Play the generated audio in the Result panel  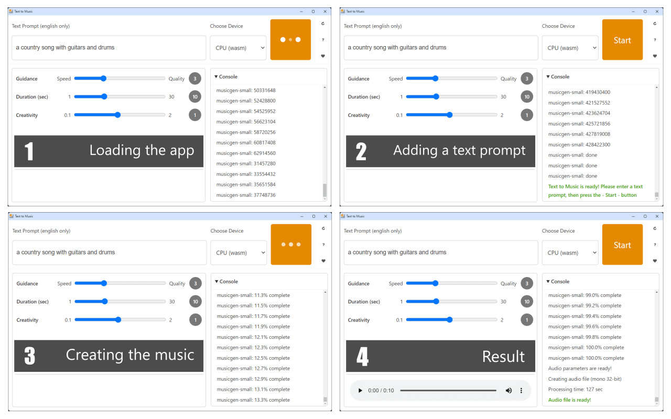[x=360, y=391]
